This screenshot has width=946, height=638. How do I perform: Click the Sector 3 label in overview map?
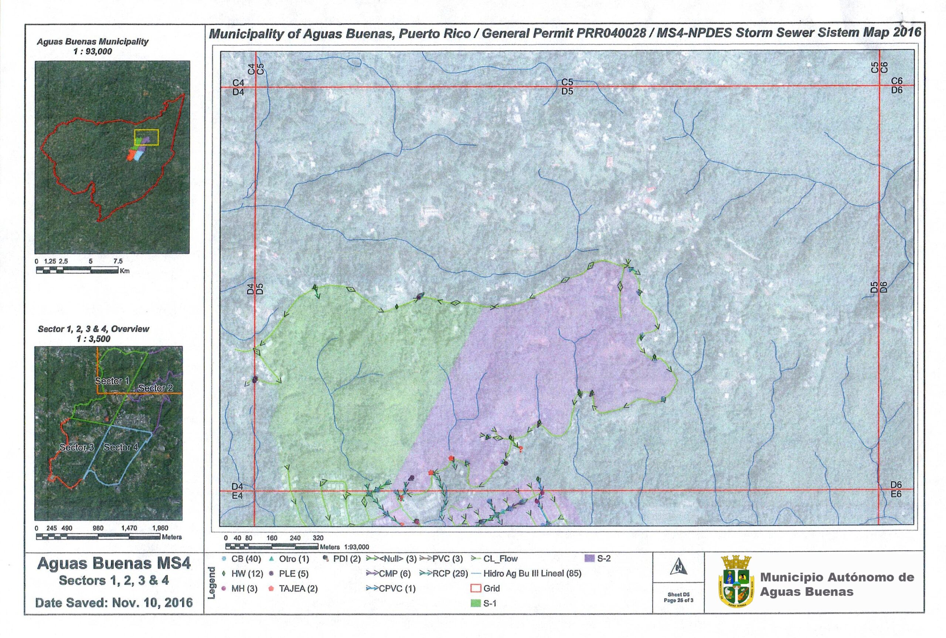(x=76, y=447)
